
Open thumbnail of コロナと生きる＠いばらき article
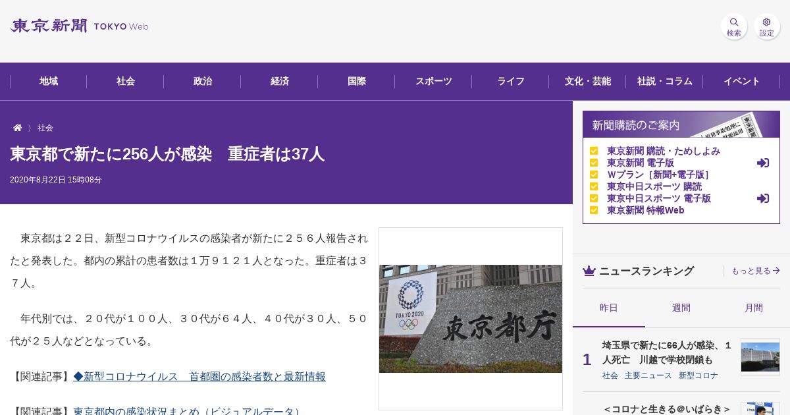pos(760,408)
